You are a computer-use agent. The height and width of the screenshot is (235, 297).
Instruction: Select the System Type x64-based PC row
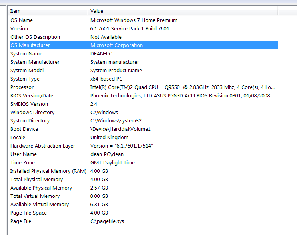click(25, 79)
